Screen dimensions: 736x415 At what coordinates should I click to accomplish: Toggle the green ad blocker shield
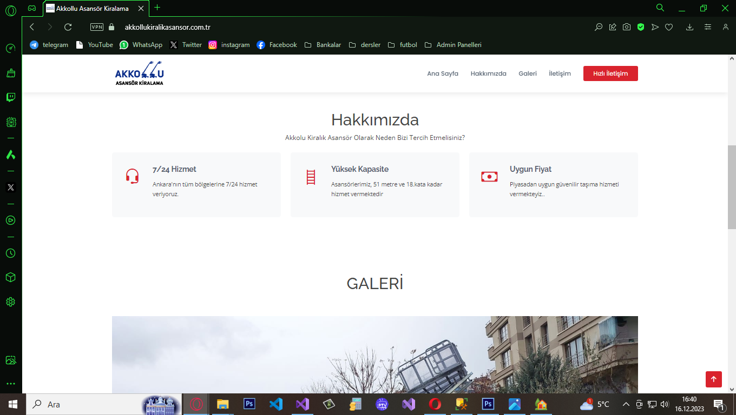point(641,27)
